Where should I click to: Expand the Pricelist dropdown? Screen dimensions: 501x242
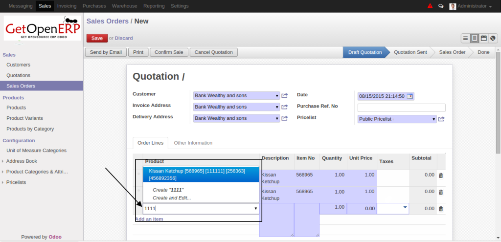[433, 119]
